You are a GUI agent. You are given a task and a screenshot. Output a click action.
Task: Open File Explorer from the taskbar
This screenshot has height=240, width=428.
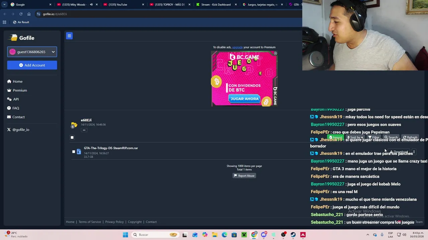click(x=214, y=235)
